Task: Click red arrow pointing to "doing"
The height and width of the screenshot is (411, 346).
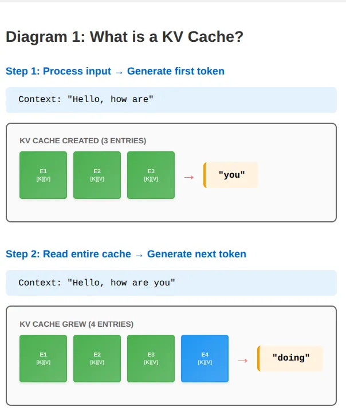Action: coord(243,361)
